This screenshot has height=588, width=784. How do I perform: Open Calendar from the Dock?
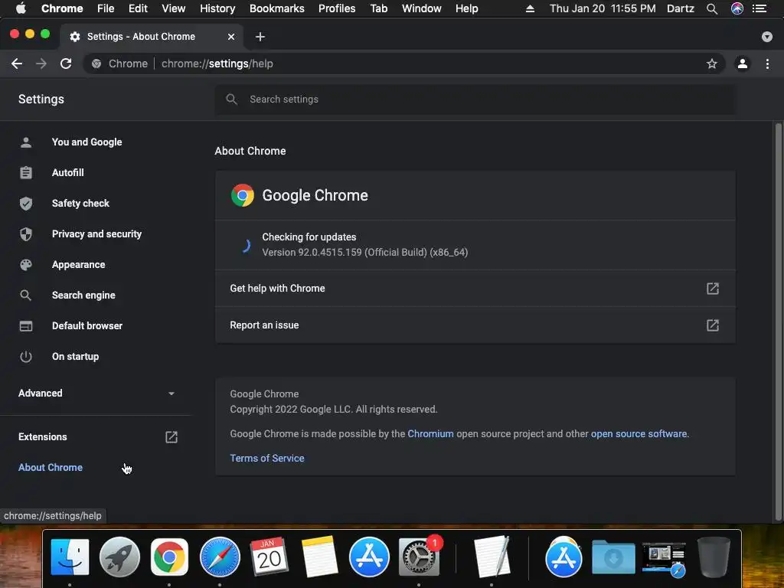point(269,557)
